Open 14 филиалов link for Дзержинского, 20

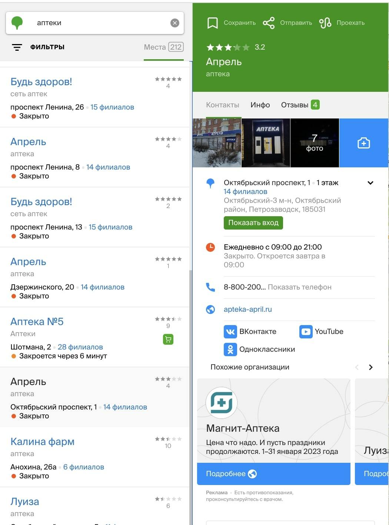103,287
